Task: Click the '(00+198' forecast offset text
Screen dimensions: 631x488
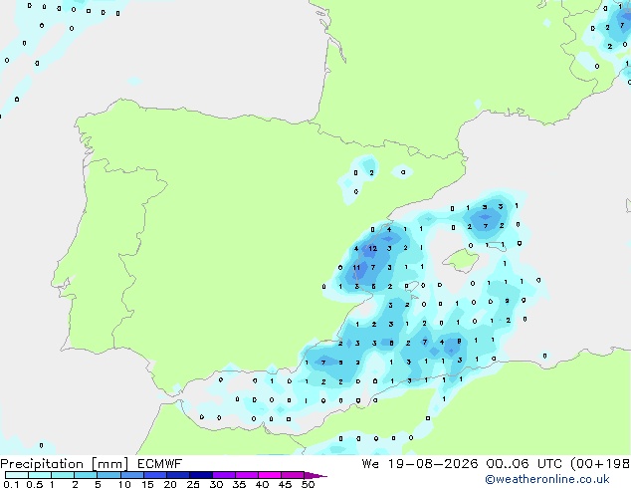Action: tap(600, 464)
